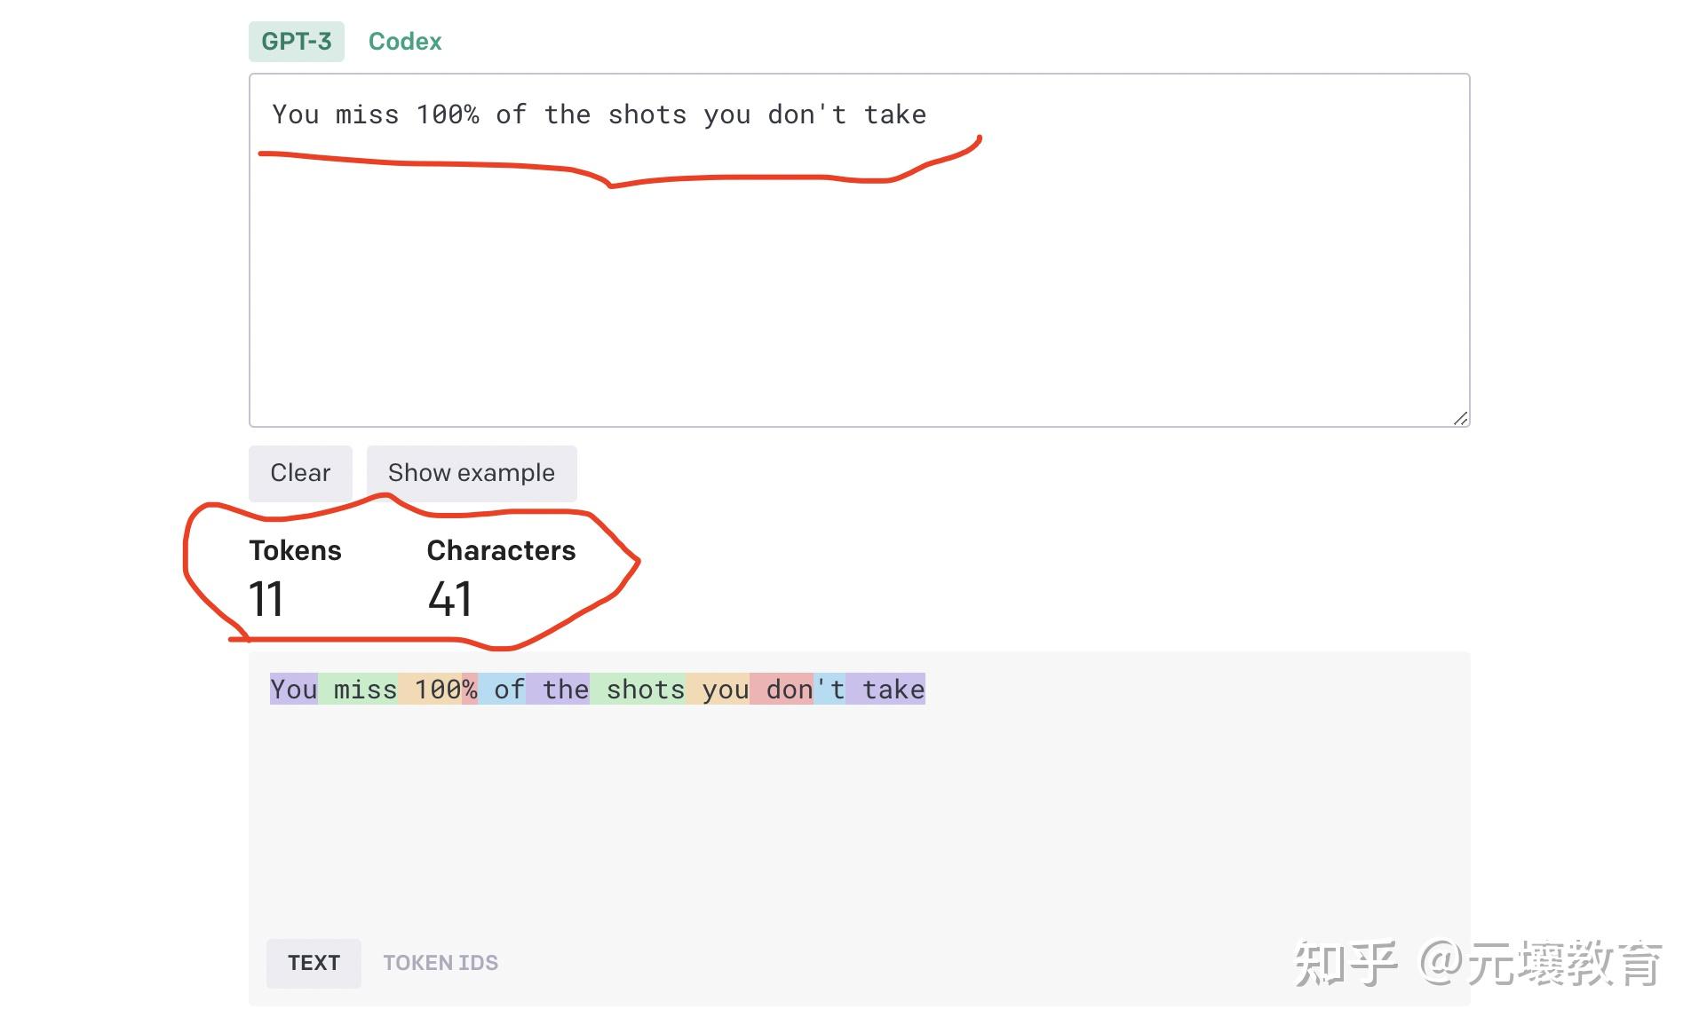
Task: Click the 'You' highlighted token
Action: point(293,690)
